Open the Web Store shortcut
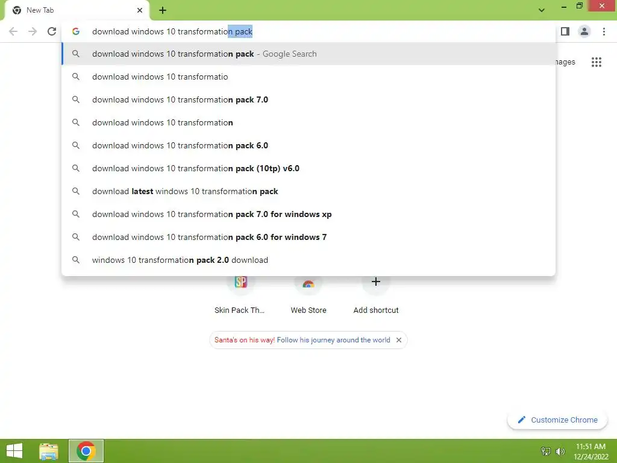Screen dimensions: 617x463 click(x=308, y=294)
